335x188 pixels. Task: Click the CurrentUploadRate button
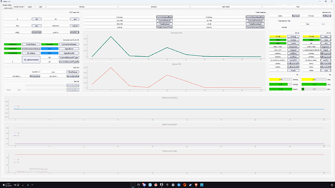click(x=164, y=17)
